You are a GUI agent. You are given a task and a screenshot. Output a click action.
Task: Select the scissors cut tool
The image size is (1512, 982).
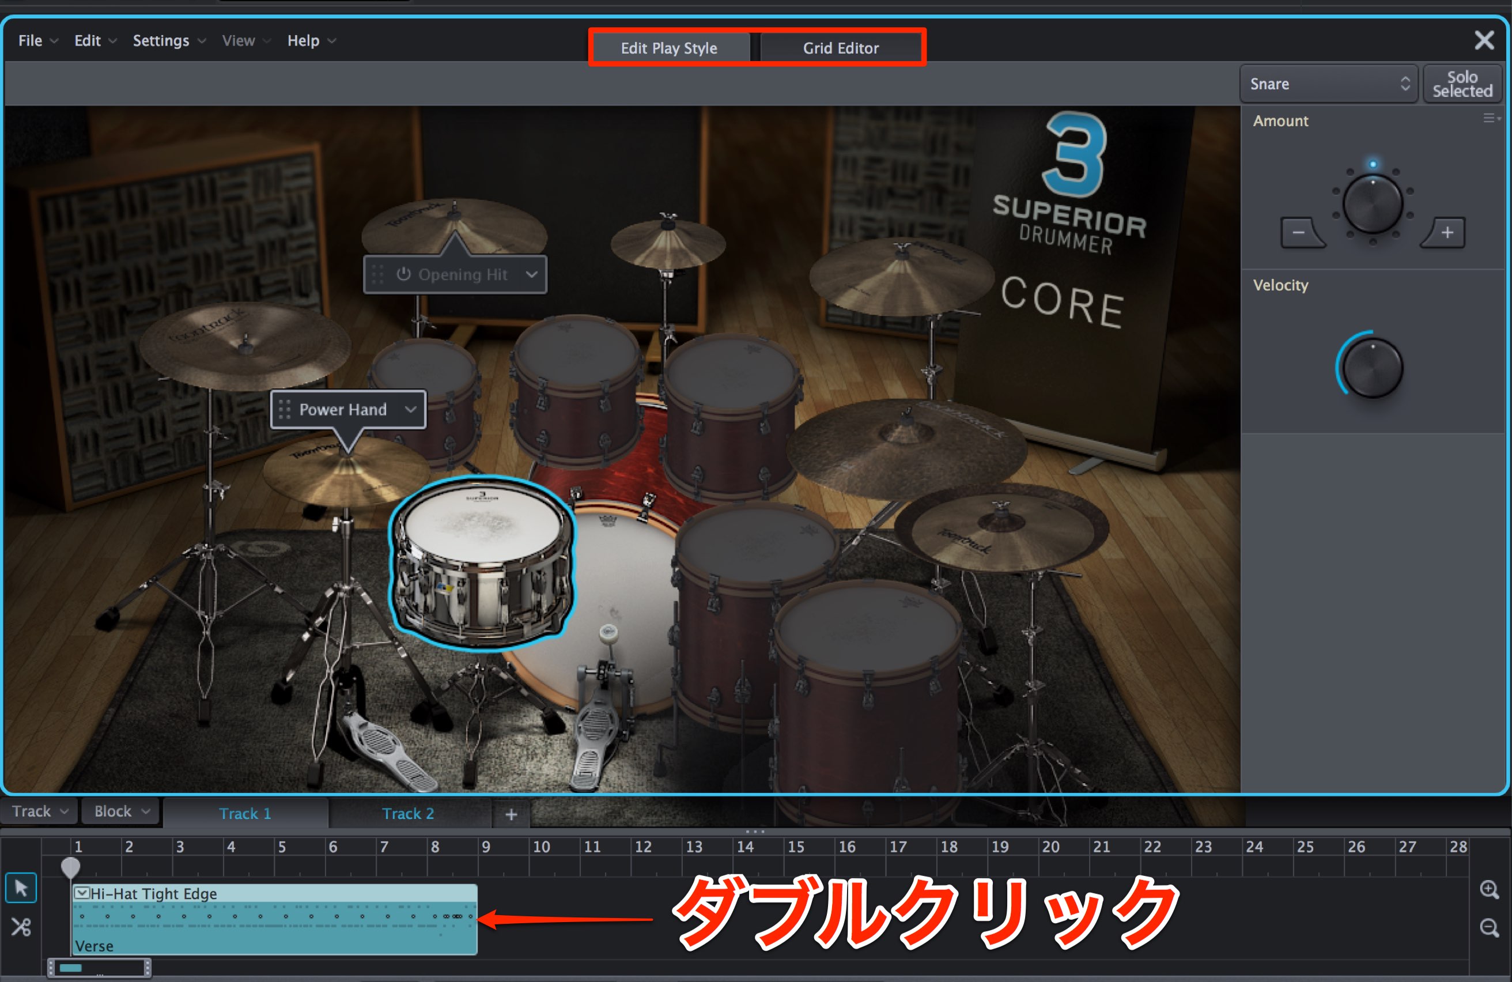click(21, 927)
